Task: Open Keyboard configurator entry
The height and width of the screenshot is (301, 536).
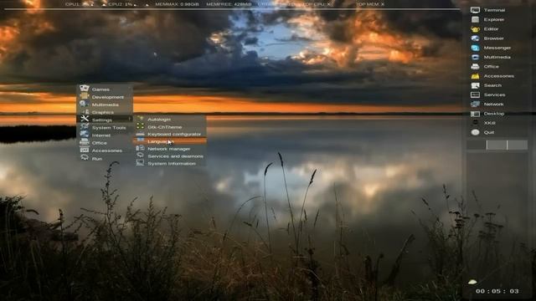Action: tap(170, 134)
